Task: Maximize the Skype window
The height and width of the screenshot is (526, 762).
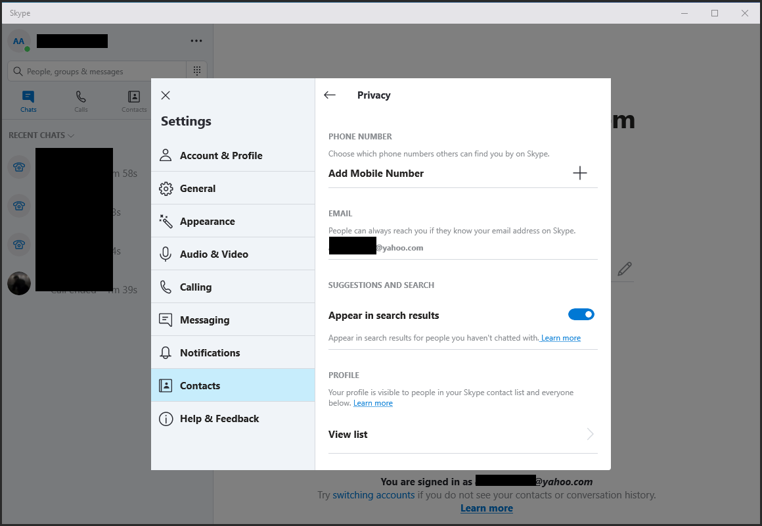Action: click(715, 13)
